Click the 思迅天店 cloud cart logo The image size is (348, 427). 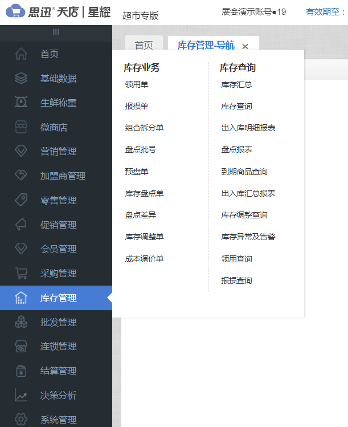coord(15,11)
